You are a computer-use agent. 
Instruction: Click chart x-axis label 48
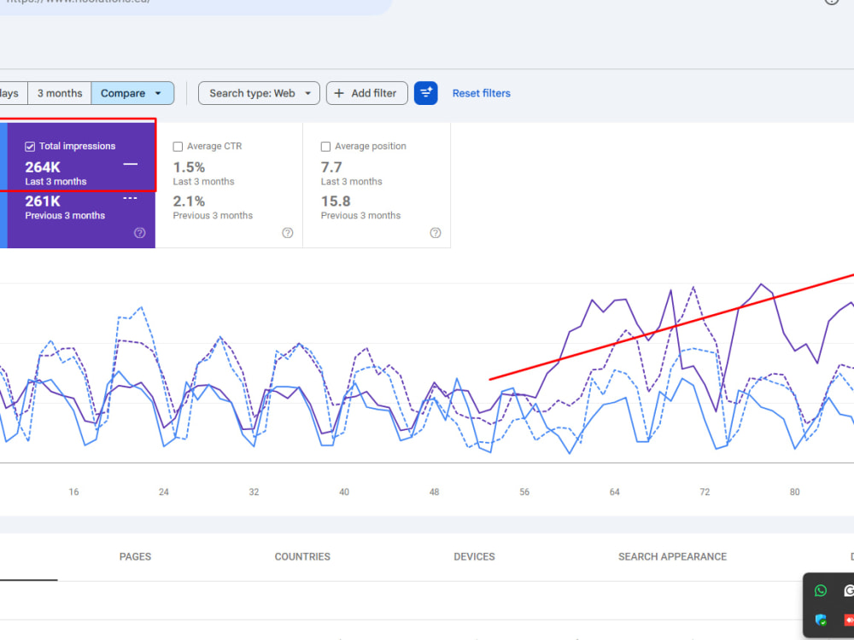(434, 492)
